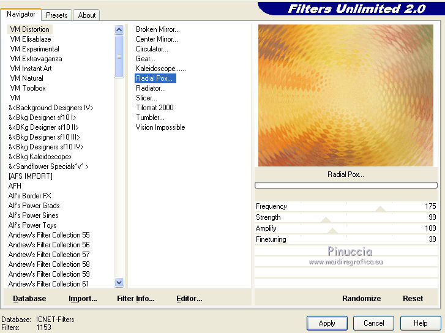Open the Database button
Screen dimensions: 445x333
[29, 299]
